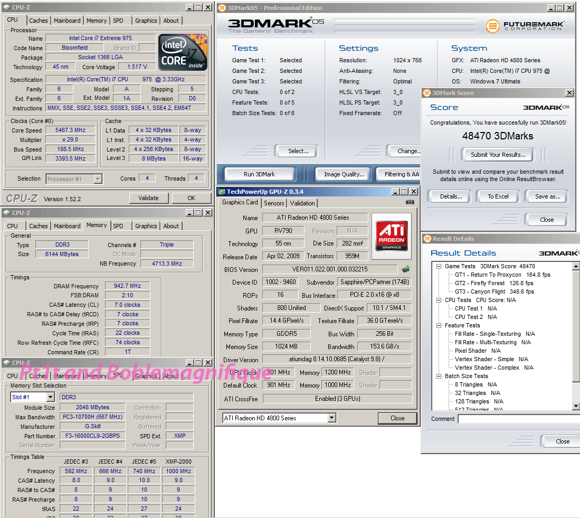580x518 pixels.
Task: Select GT3 - Canyon Flight row
Action: point(494,292)
